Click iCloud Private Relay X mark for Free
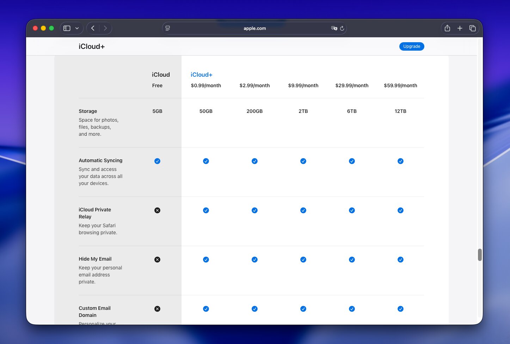Image resolution: width=510 pixels, height=344 pixels. (x=157, y=210)
